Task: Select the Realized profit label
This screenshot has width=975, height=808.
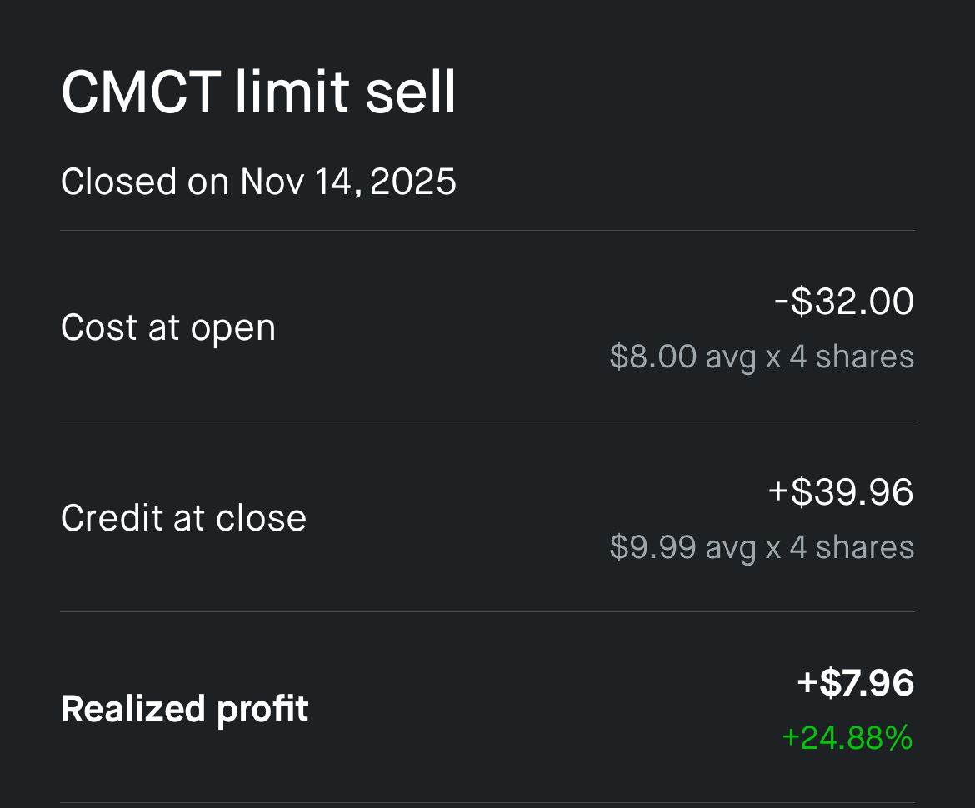Action: coord(184,709)
